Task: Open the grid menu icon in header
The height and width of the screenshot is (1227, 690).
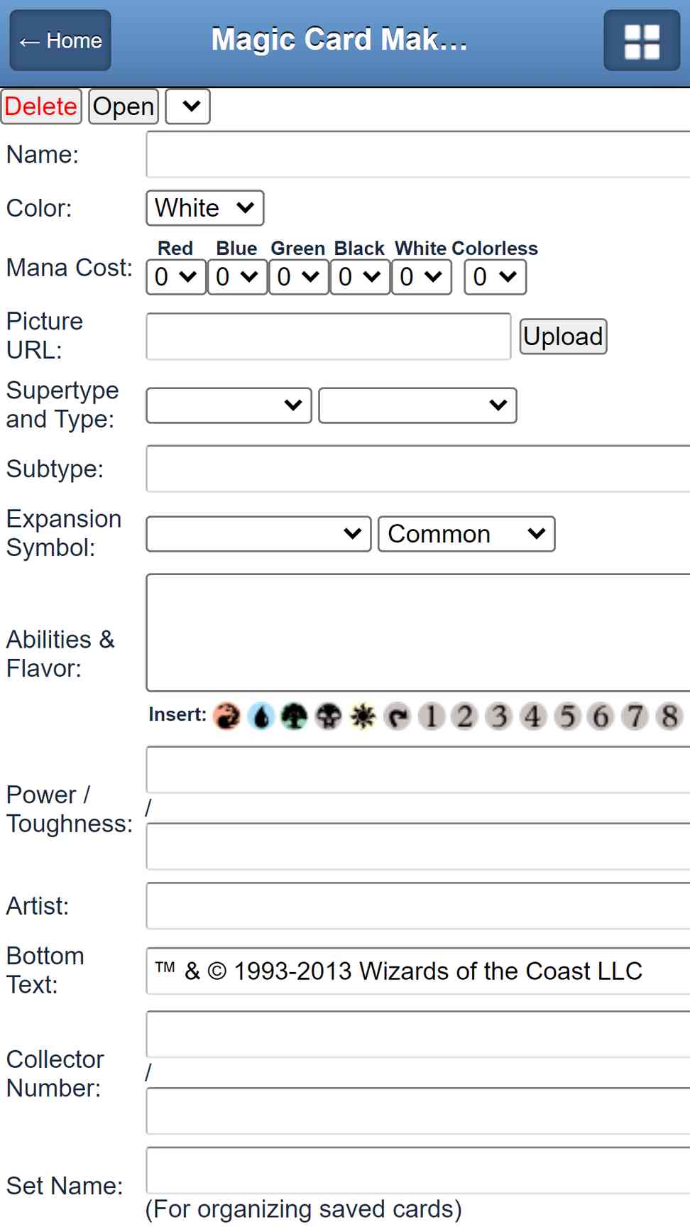Action: click(x=642, y=40)
